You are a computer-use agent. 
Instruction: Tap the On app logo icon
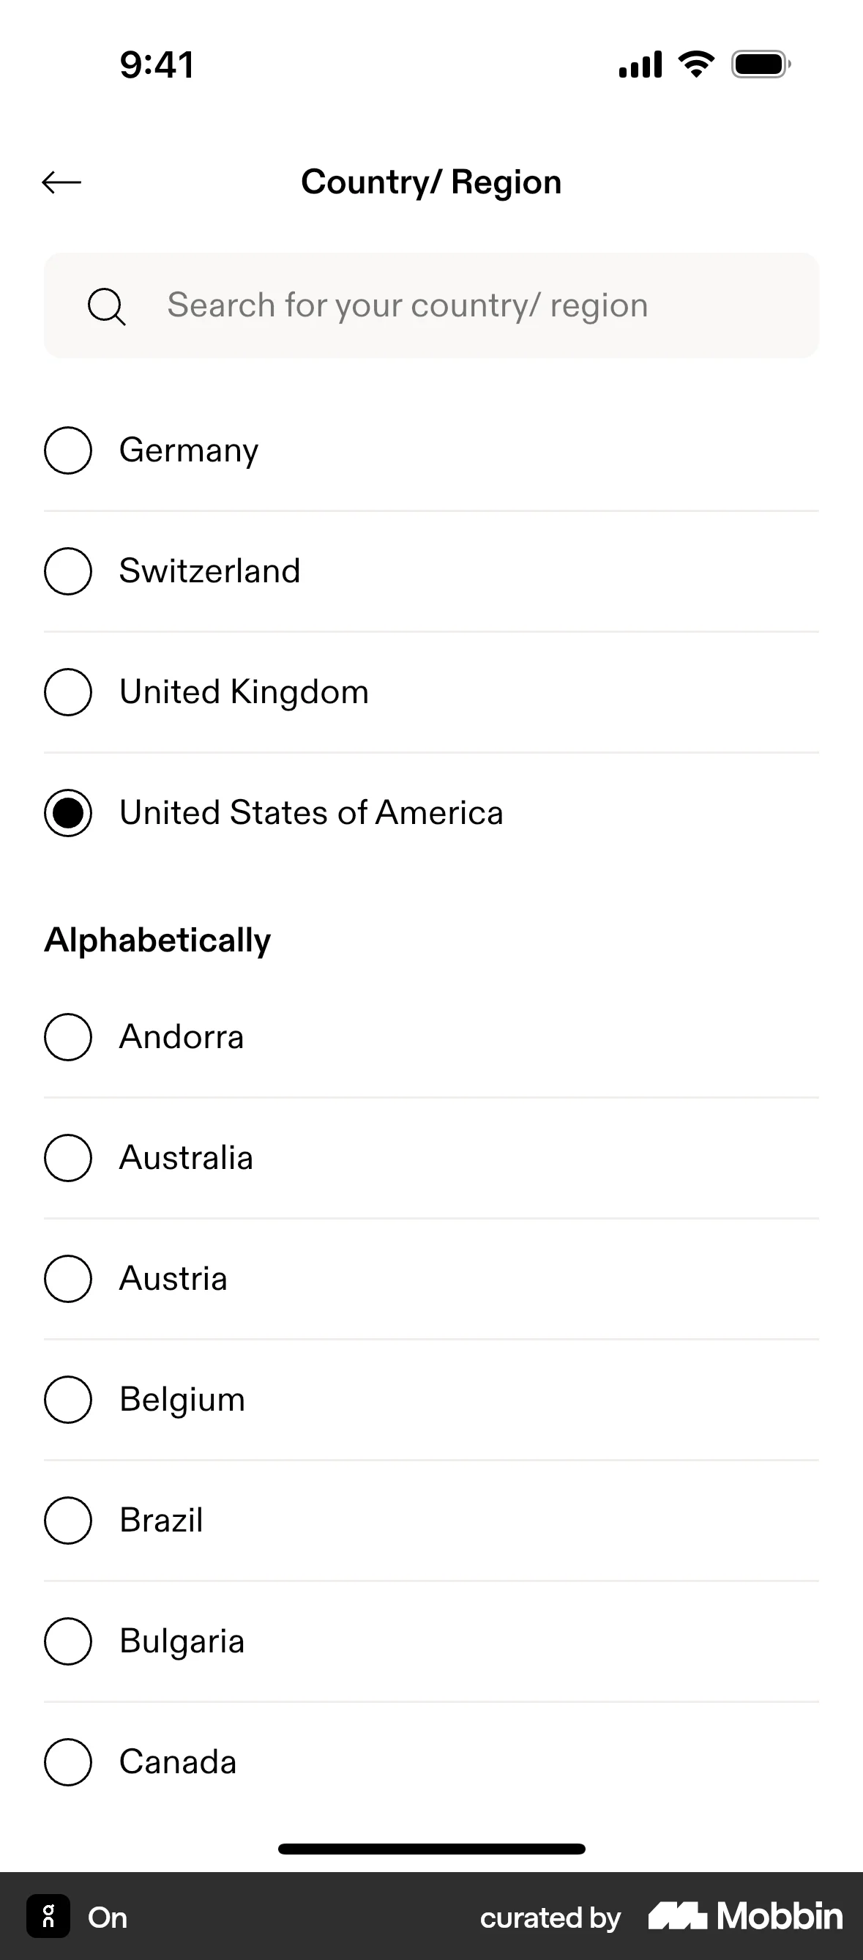48,1916
